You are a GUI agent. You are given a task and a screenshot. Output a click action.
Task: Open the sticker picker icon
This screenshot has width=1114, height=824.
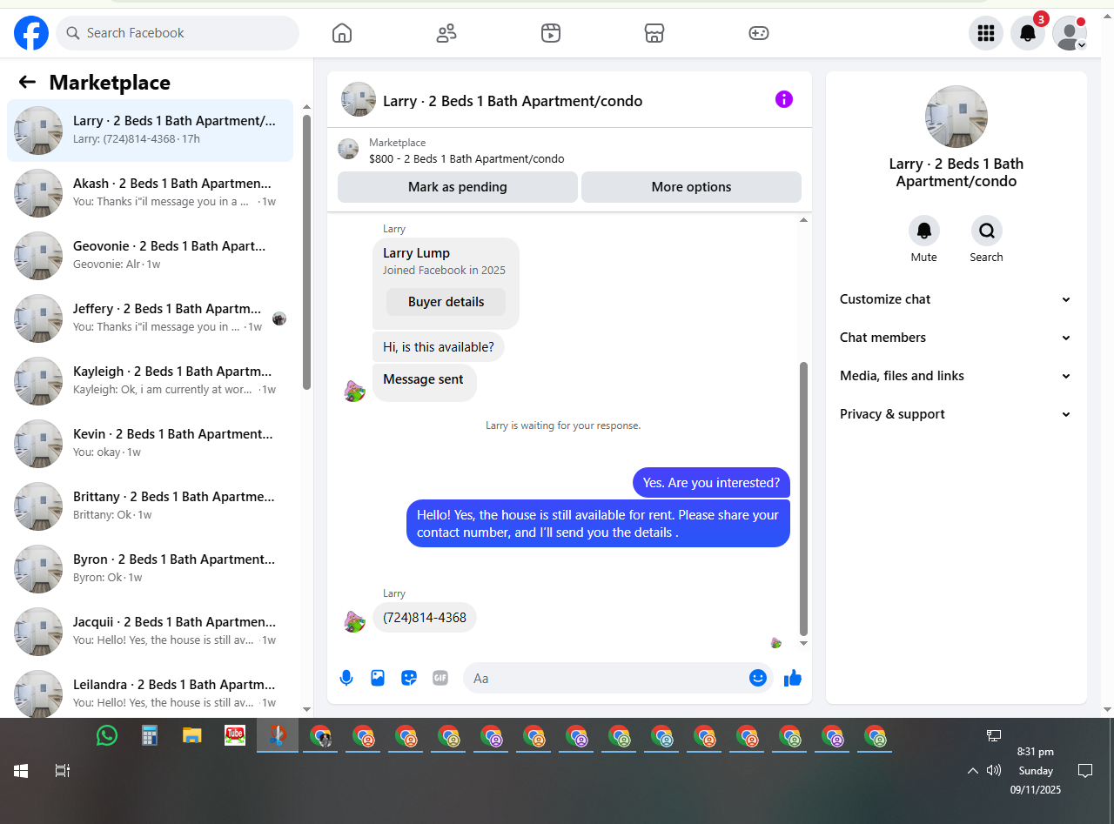(x=409, y=678)
